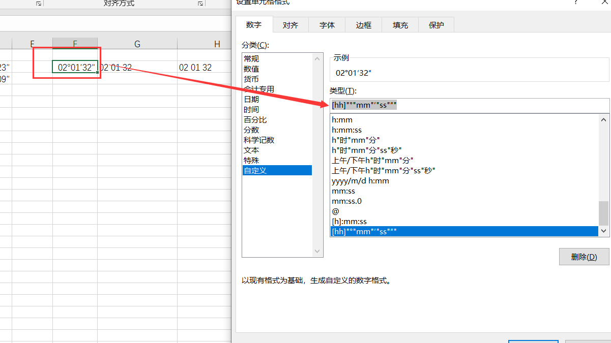
Task: Choose 时间 category
Action: pos(277,110)
